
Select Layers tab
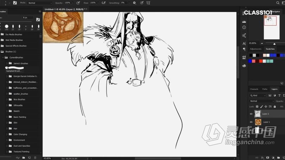click(274, 89)
